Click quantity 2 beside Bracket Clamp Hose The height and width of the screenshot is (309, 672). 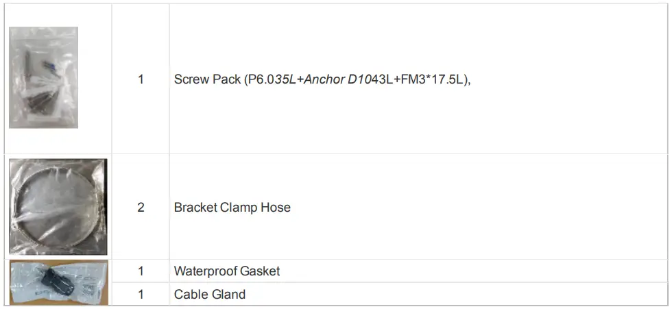(141, 207)
